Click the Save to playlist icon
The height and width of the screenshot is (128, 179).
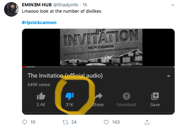pos(155,96)
